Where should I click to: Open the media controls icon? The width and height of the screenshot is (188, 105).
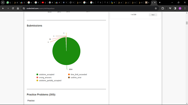click(170, 8)
